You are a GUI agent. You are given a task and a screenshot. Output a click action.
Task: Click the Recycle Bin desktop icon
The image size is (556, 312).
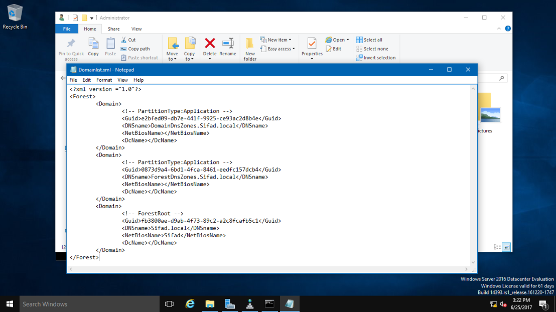pos(15,17)
